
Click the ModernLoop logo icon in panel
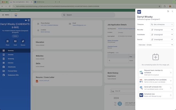[139, 12]
